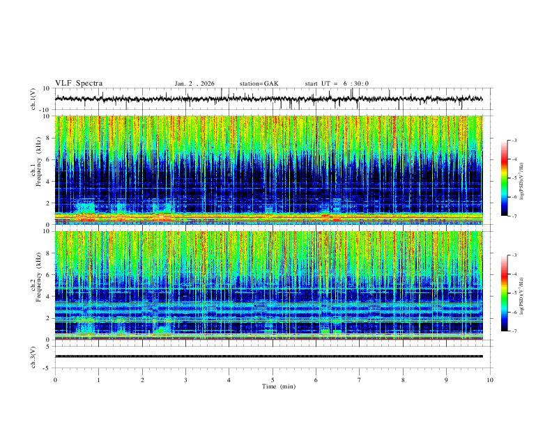Viewport: 552px width, 426px height.
Task: Click the "-7" tick on upper color bar
Action: point(514,216)
